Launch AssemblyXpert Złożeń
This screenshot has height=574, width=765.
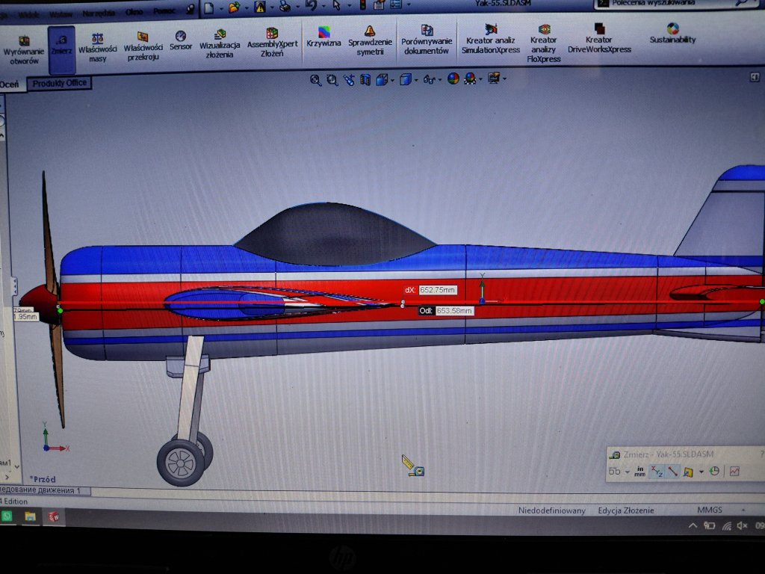[272, 43]
